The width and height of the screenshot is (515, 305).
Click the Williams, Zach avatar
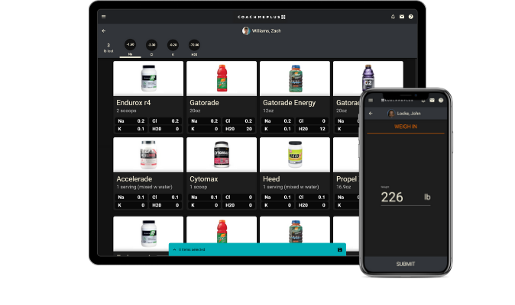pos(246,30)
